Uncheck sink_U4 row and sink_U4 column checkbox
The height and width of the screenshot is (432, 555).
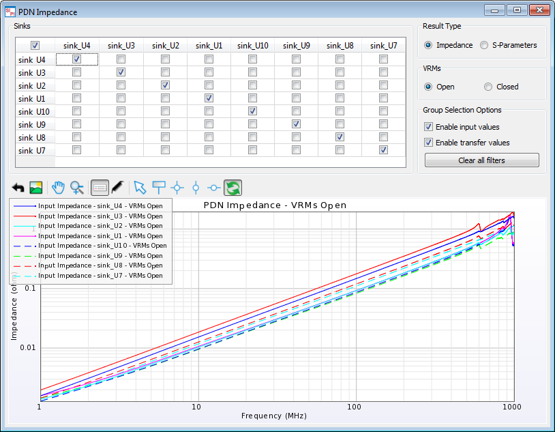point(77,59)
